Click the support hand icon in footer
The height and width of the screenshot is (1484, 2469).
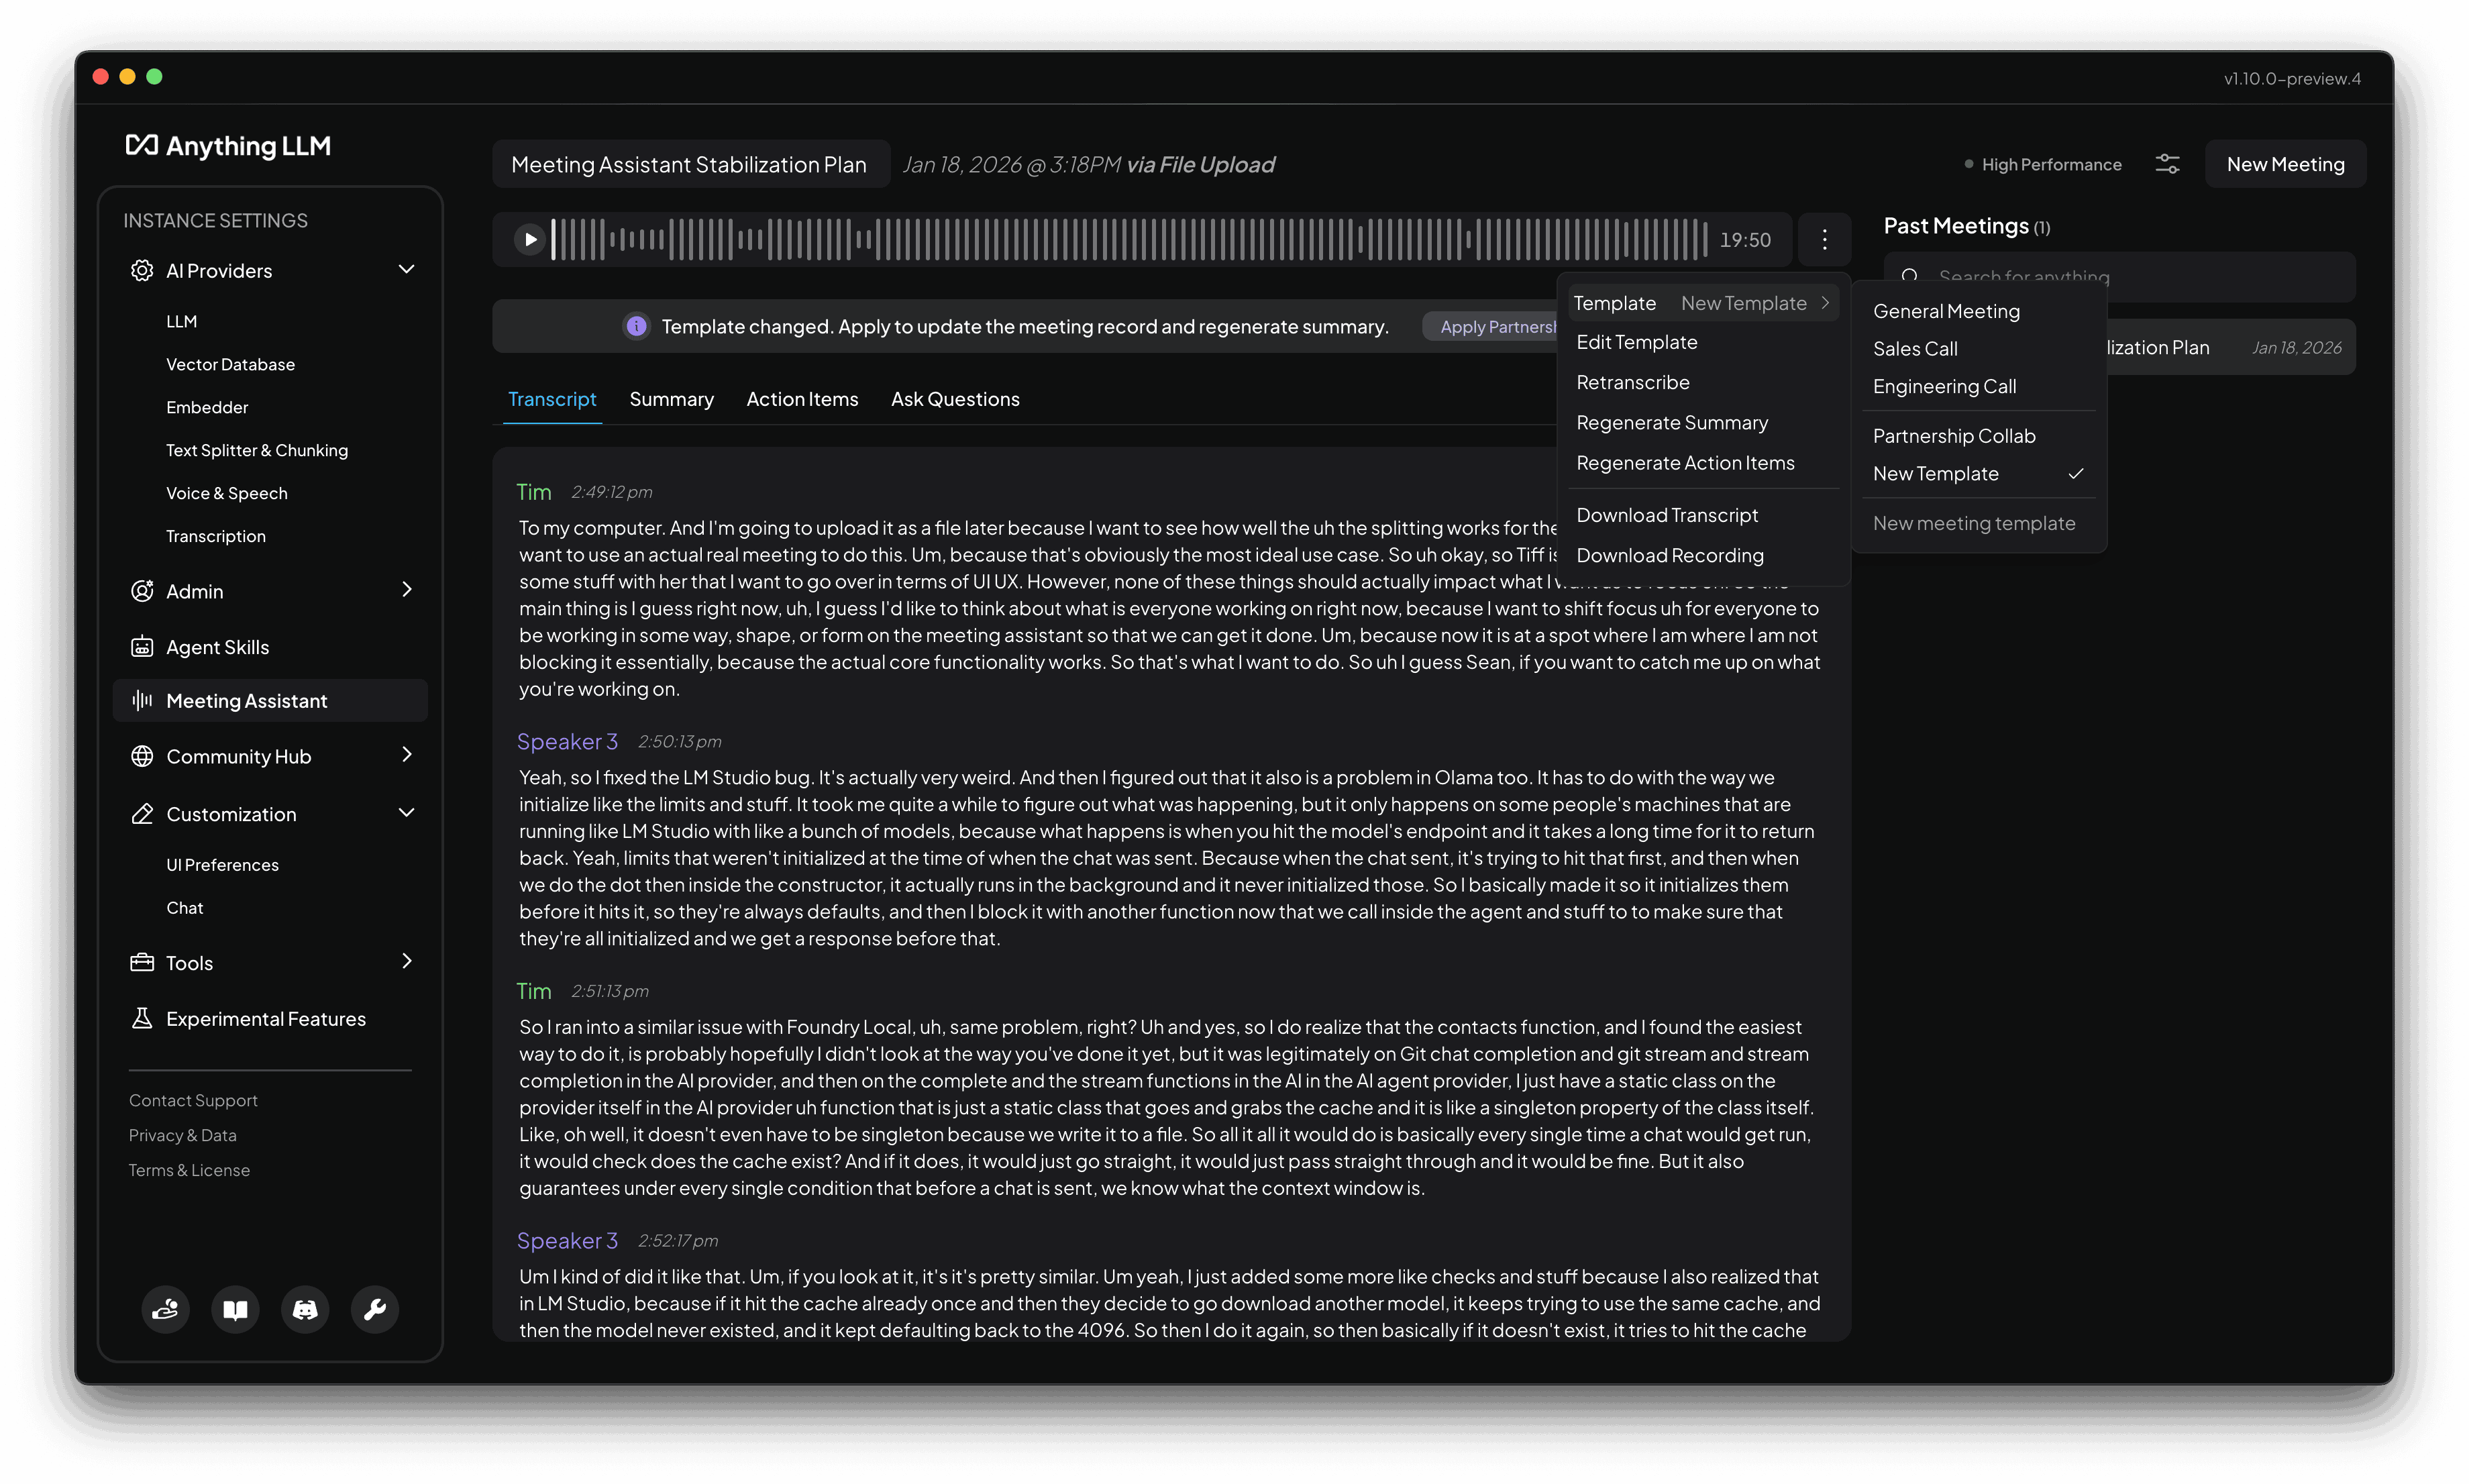165,1309
